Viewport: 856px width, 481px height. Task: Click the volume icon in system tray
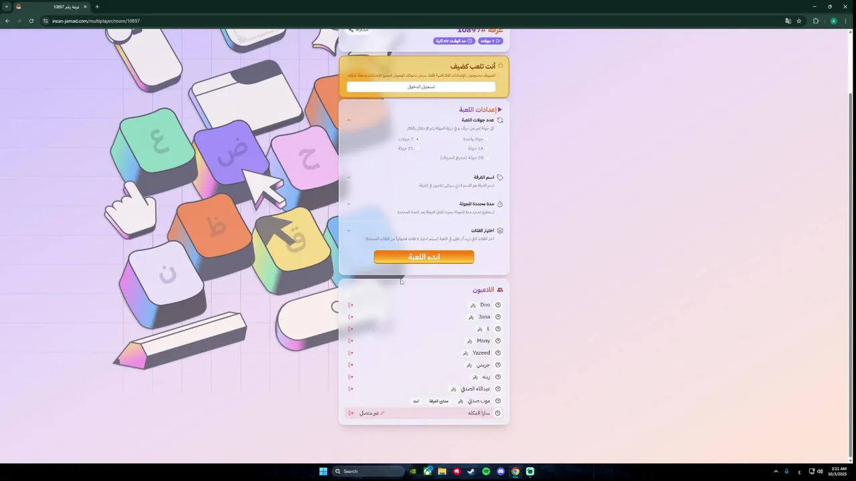pyautogui.click(x=820, y=471)
